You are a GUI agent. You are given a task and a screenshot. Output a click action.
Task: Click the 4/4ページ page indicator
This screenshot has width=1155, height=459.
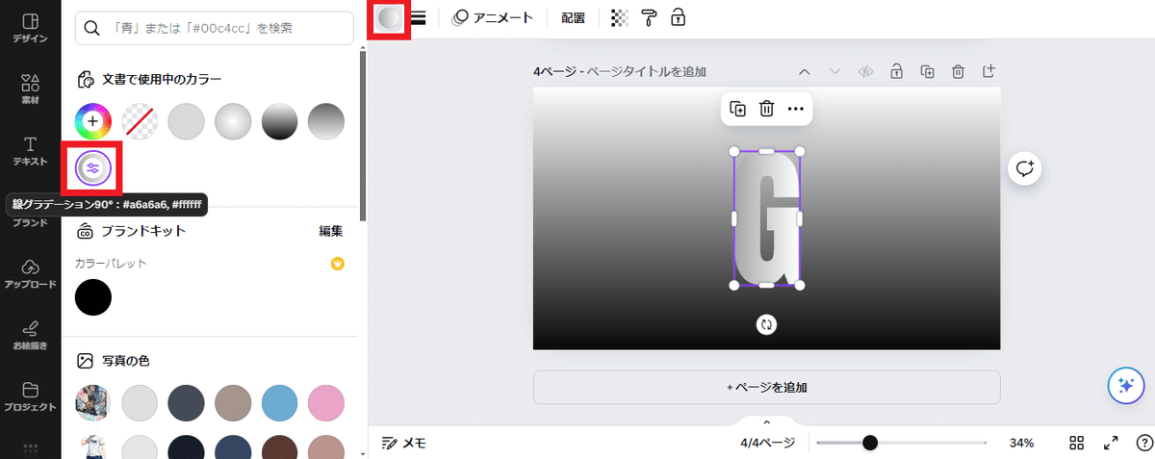pyautogui.click(x=768, y=443)
